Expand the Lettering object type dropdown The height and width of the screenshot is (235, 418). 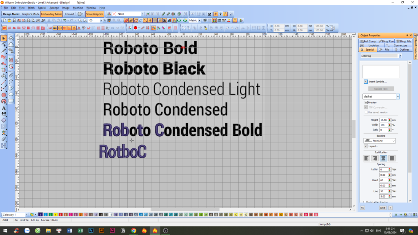400,56
